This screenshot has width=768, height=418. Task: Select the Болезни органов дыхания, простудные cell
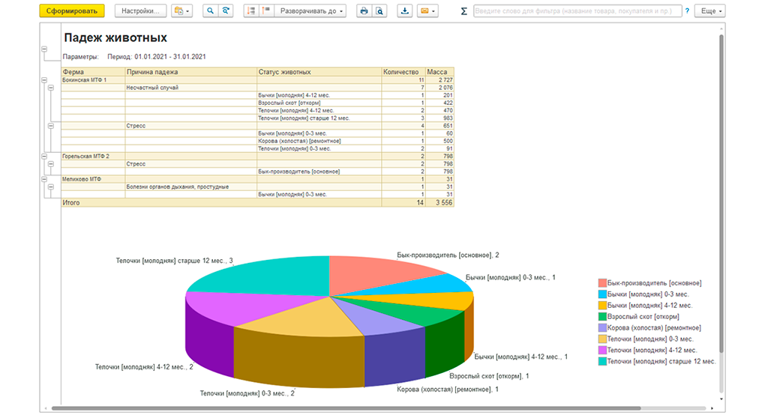191,187
